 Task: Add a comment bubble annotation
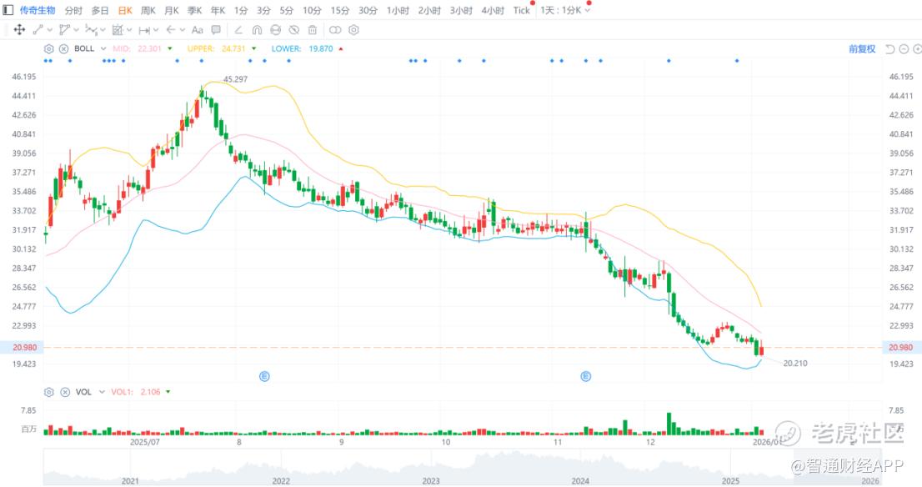pyautogui.click(x=217, y=29)
